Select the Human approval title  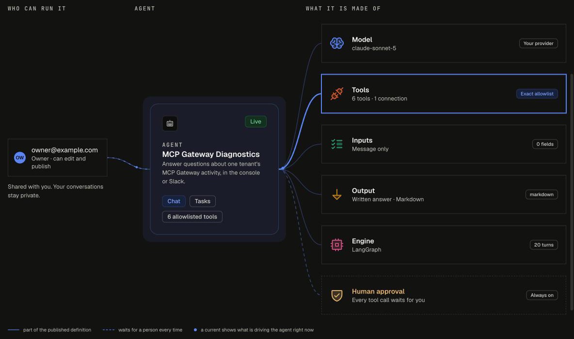(378, 292)
